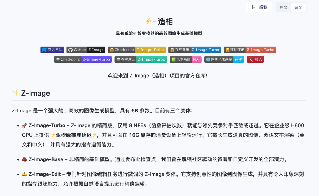
Task: Click the writing hand icon before Z-Image-Edit
Action: 25,174
